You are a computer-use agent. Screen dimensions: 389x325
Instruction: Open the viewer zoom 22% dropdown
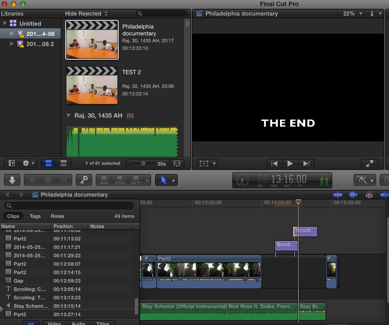(352, 14)
